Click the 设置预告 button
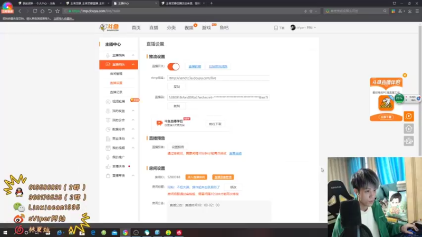The height and width of the screenshot is (237, 422). [x=178, y=147]
